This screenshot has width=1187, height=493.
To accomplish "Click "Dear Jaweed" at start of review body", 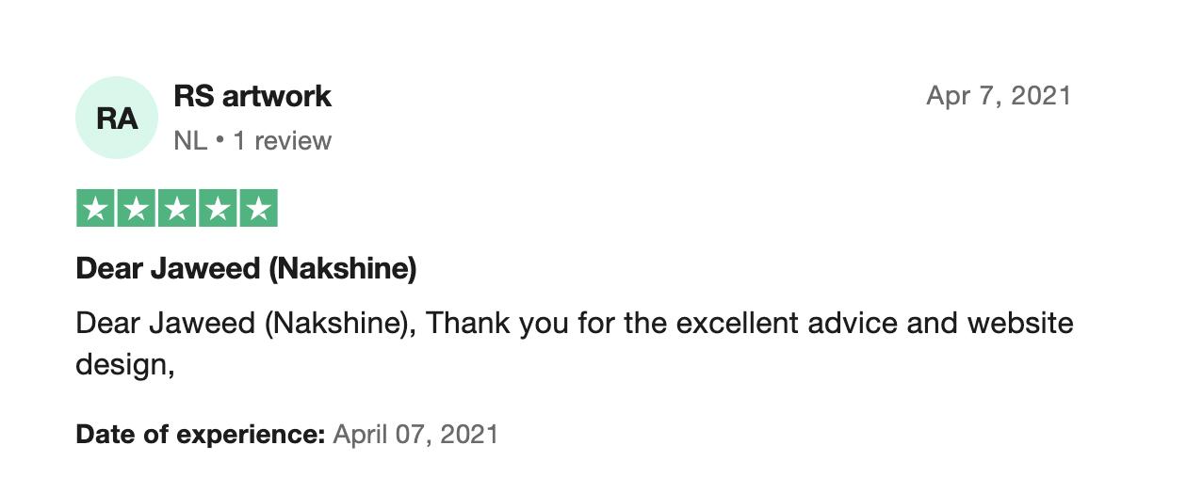I will tap(166, 325).
